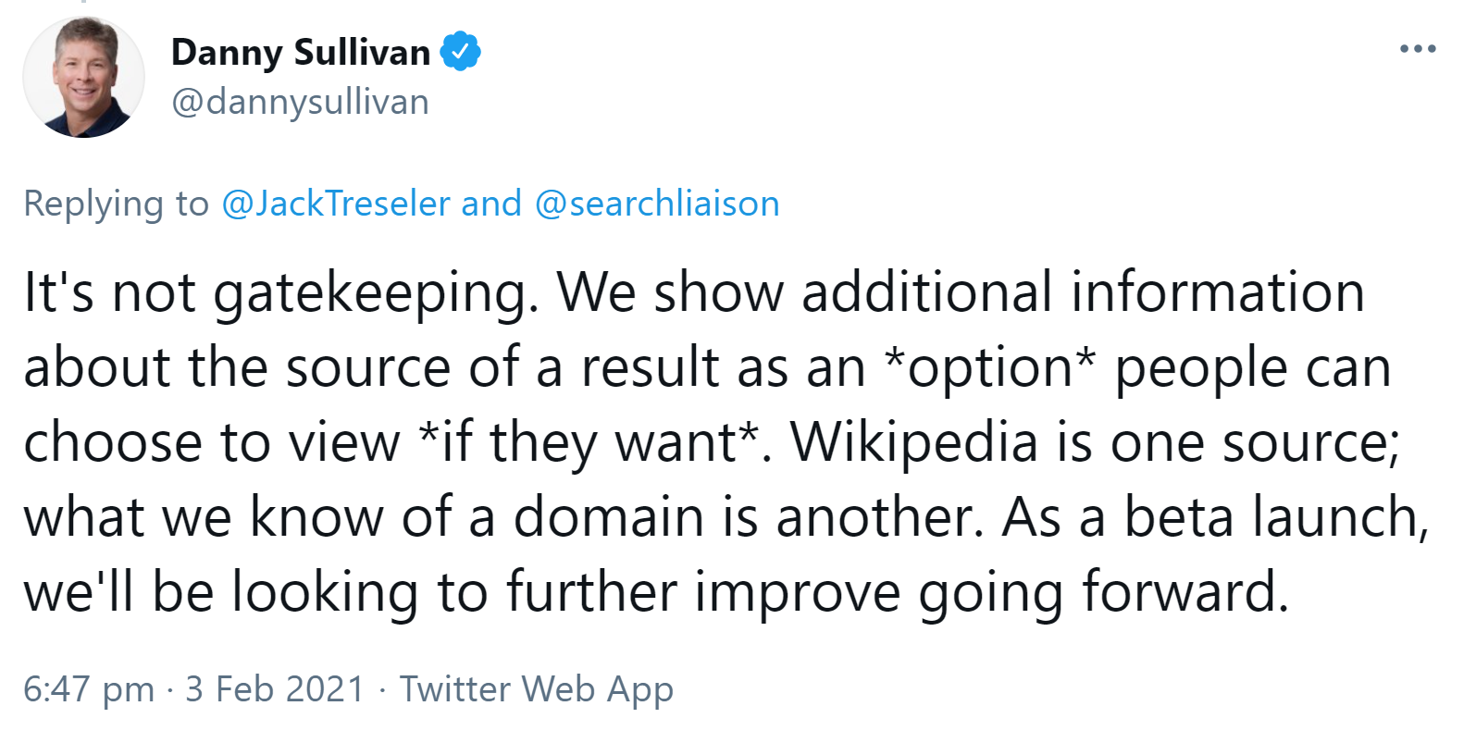Click the 6:47 pm time label
The height and width of the screenshot is (743, 1476).
coord(87,688)
